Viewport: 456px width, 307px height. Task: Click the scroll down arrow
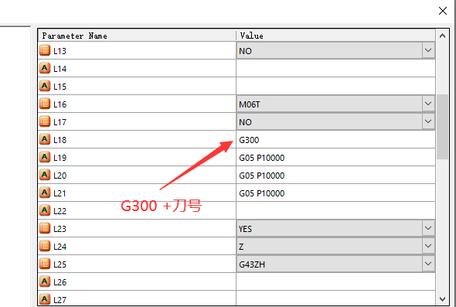[442, 298]
